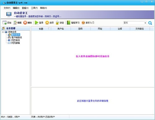Click the sort arrow in 标题 column

coord(49,28)
